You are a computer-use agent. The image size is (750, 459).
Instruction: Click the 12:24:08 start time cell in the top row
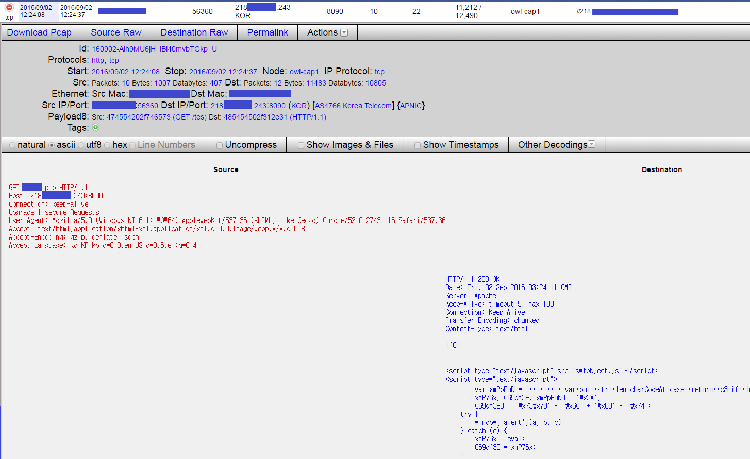[x=36, y=11]
